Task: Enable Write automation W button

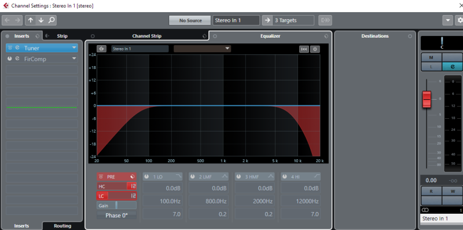Action: [x=453, y=191]
